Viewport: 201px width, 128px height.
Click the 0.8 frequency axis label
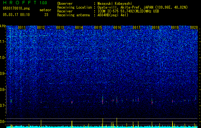pos(3,90)
